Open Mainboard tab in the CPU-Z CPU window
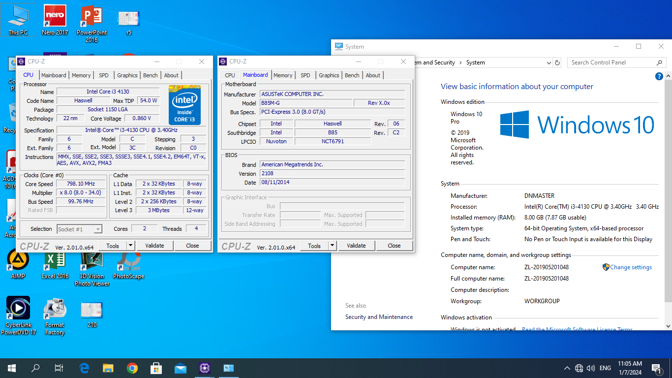The image size is (672, 378). (54, 75)
